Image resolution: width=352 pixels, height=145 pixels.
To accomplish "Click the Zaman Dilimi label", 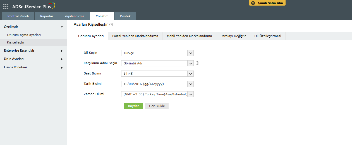I will pos(94,94).
